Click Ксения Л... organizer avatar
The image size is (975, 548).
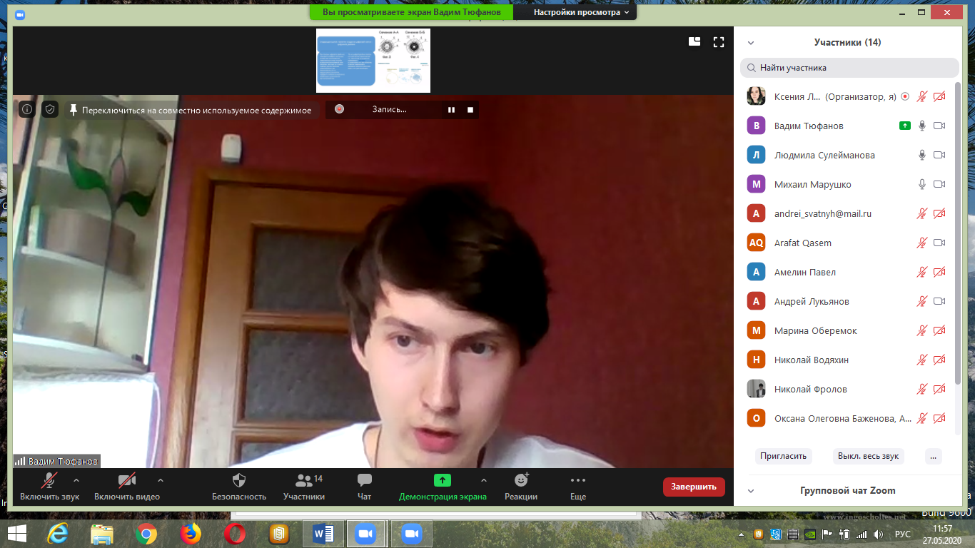pos(756,96)
